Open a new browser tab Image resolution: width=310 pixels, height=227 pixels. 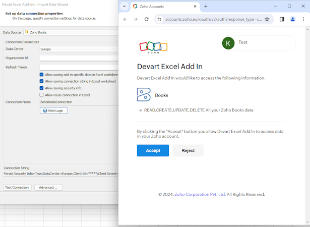click(206, 7)
